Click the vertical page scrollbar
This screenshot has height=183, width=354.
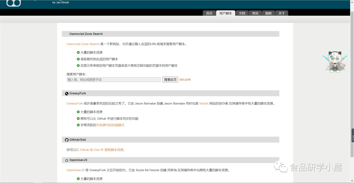point(352,84)
